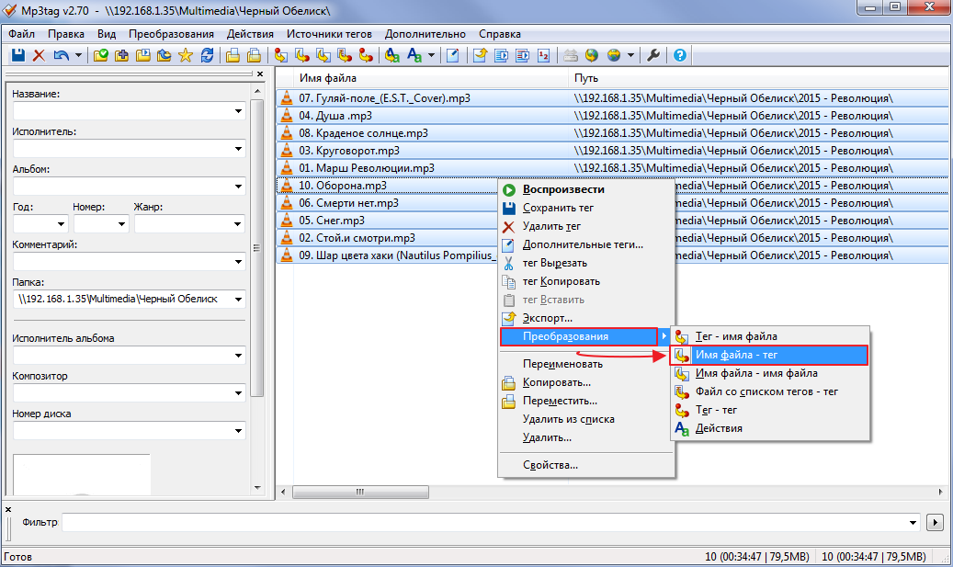Click the green play icon beside Воспроизвести
Image resolution: width=953 pixels, height=567 pixels.
509,189
